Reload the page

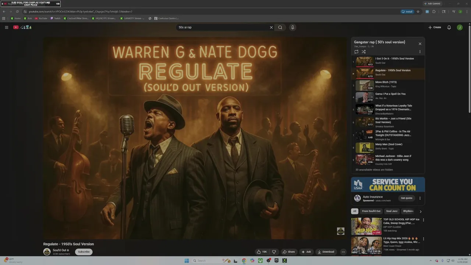pos(17,11)
